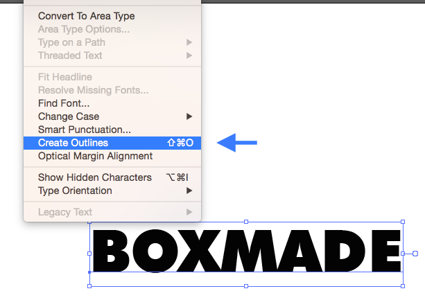
Task: Toggle Optical Margin Alignment
Action: coord(112,156)
